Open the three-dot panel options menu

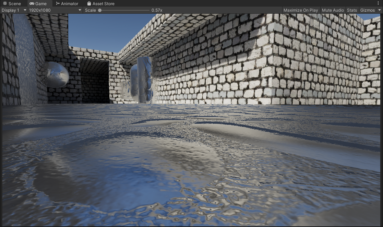378,3
